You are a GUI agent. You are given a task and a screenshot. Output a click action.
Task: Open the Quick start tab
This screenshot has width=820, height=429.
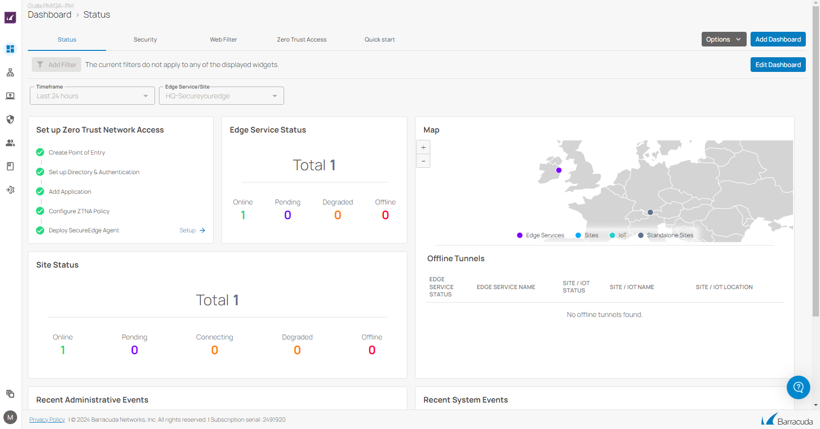(380, 40)
